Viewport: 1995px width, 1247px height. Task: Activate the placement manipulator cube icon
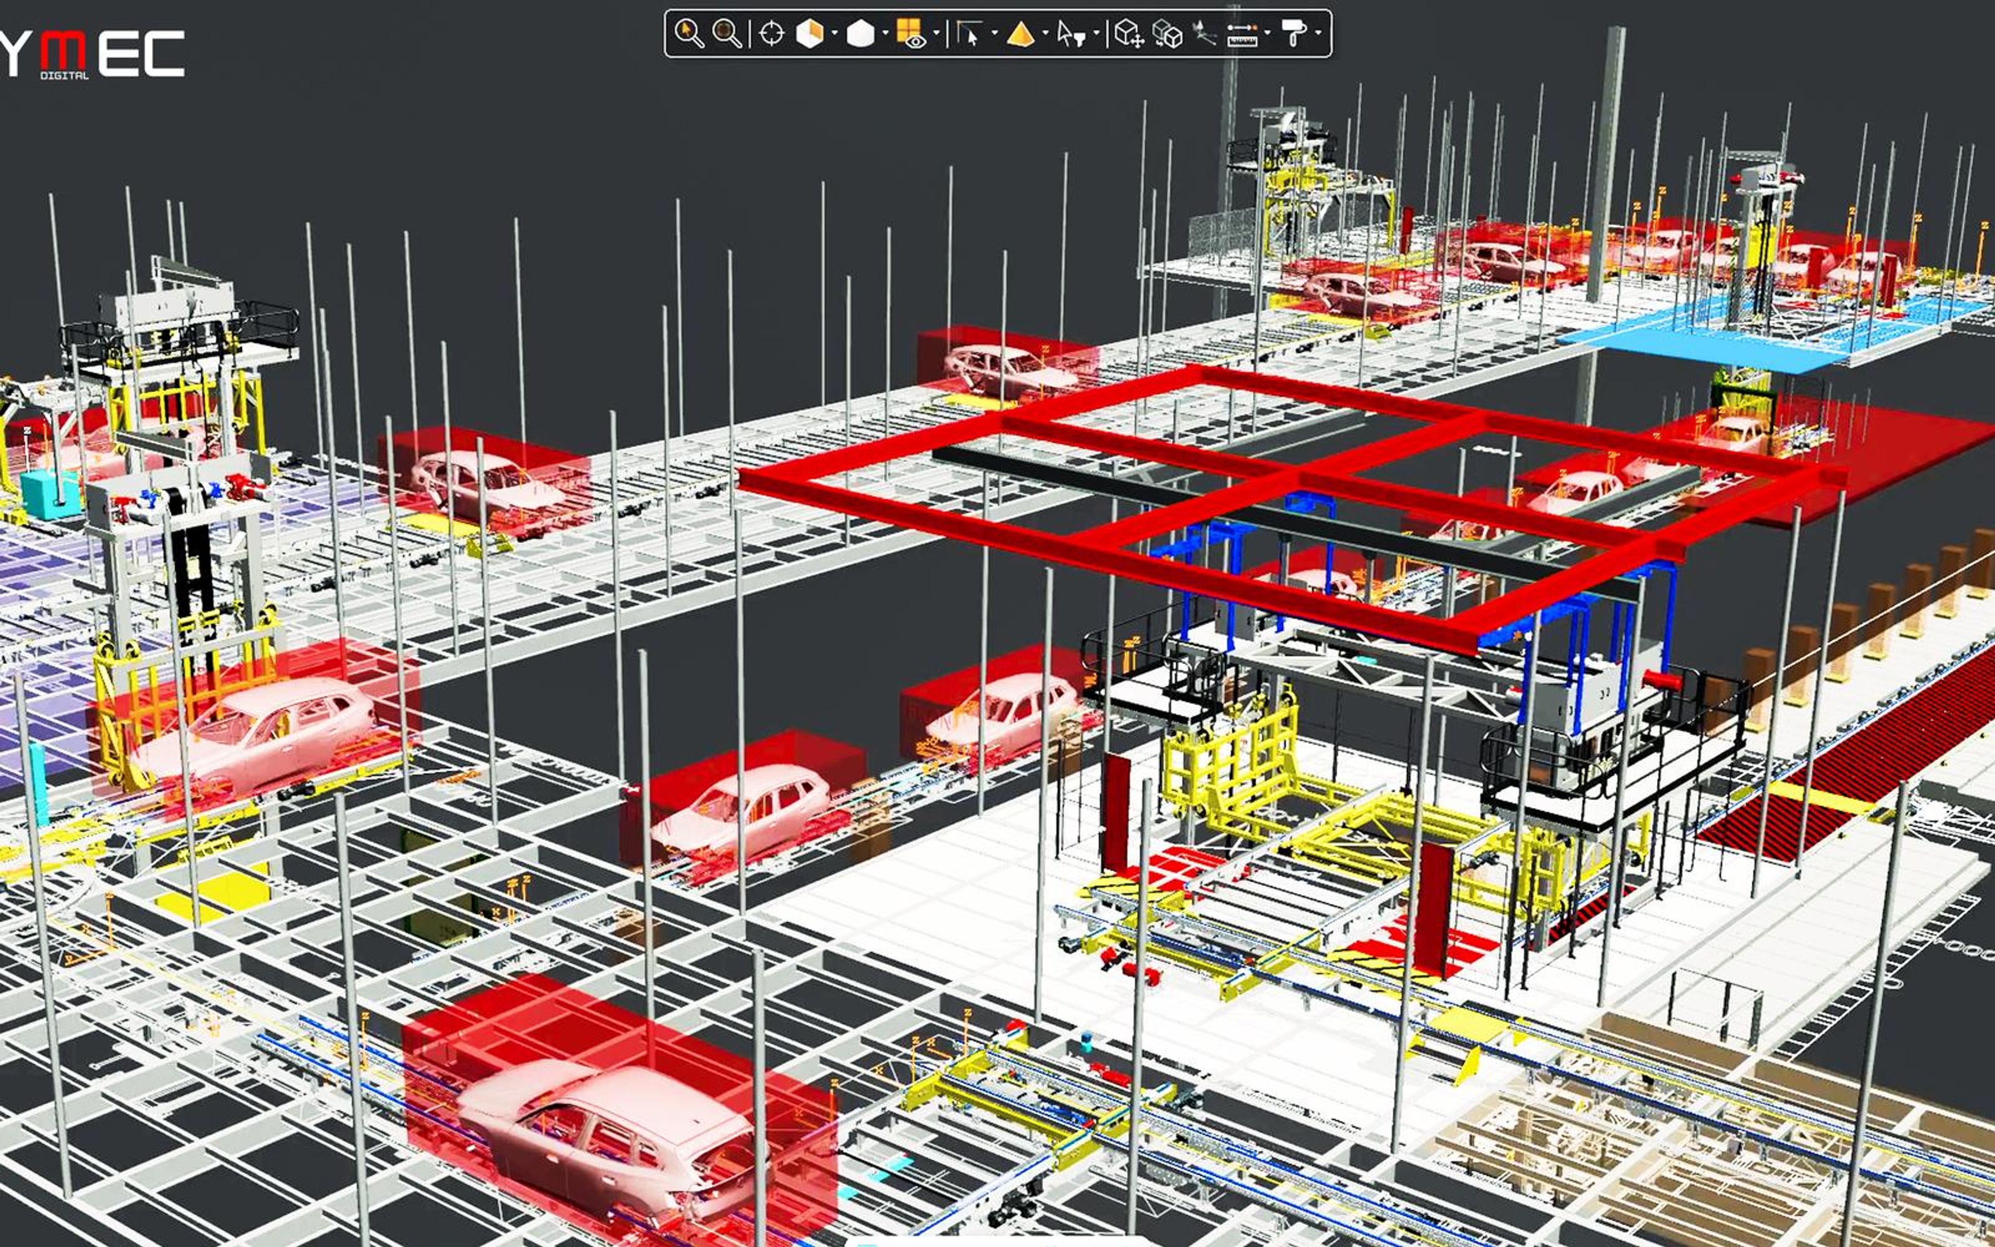pos(1128,33)
